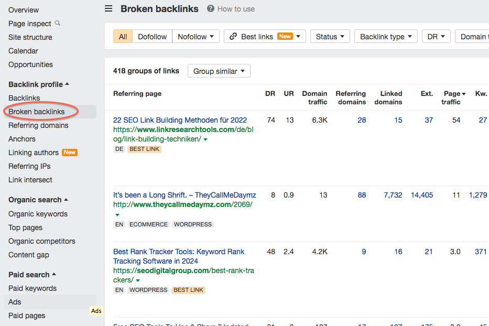Open the Backlink type dropdown
Viewport: 489px width, 326px height.
pyautogui.click(x=386, y=37)
